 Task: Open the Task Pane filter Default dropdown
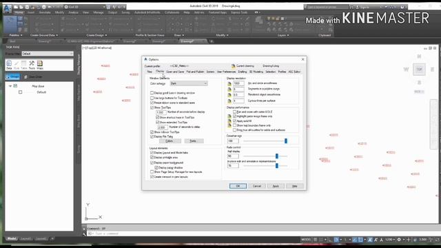pos(48,54)
